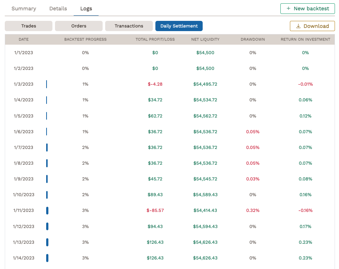The image size is (339, 269).
Task: Switch to the Summary tab
Action: point(23,8)
